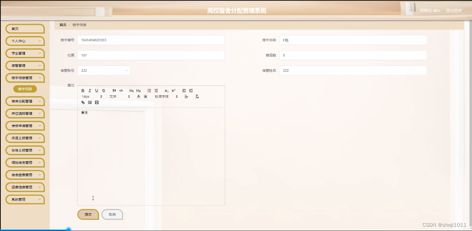Click the 楼宇名称 input showing F栋
The height and width of the screenshot is (231, 472).
(352, 40)
